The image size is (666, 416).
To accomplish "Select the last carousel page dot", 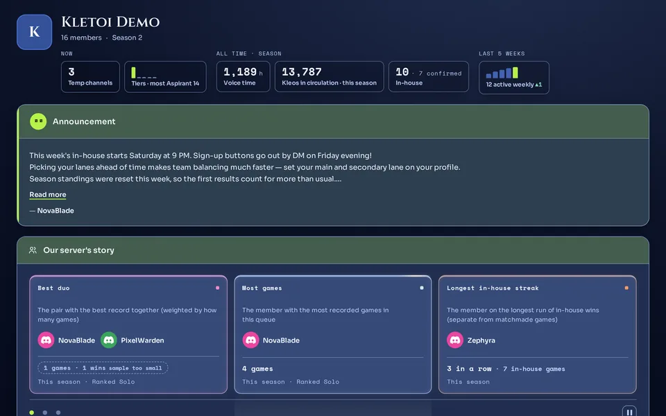I will (x=58, y=413).
